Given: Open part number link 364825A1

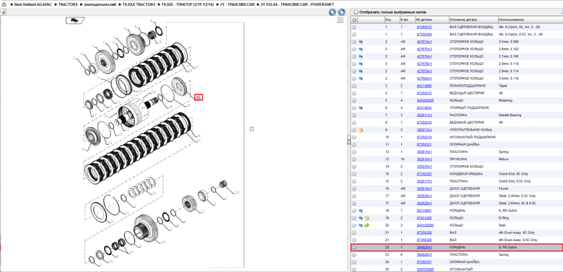Looking at the screenshot, I should [425, 247].
